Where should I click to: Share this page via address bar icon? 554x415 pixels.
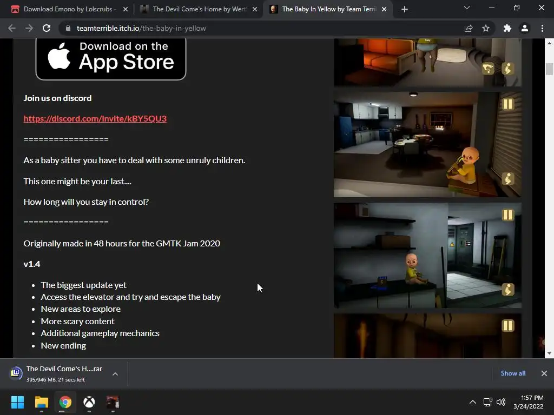click(469, 28)
